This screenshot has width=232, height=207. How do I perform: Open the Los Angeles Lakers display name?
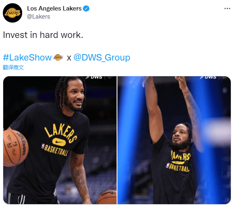pyautogui.click(x=54, y=8)
